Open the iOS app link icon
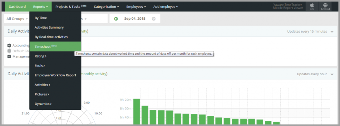340x126 pixels. (x=312, y=7)
